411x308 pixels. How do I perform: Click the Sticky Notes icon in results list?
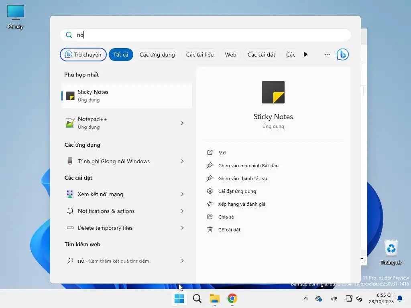70,95
